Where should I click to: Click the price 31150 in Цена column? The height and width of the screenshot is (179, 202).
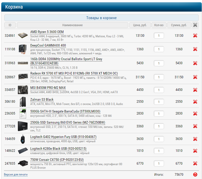[x=140, y=77]
